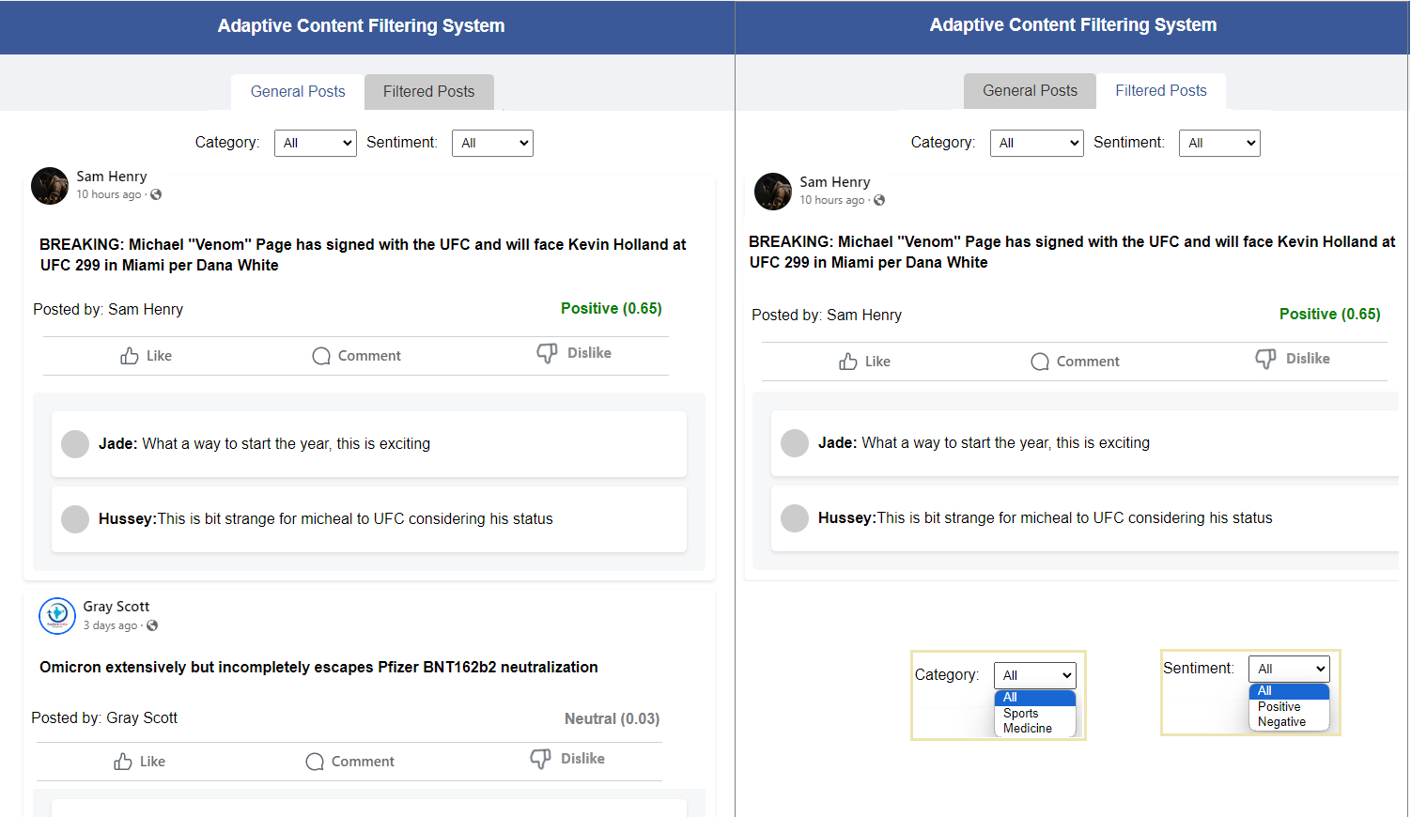Dislike Sam Henry's post in the right panel

click(1265, 359)
